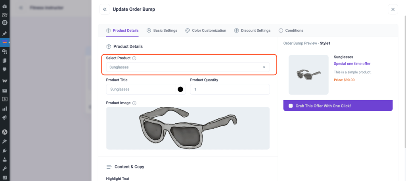The height and width of the screenshot is (181, 406).
Task: Click the info icon beside Select Product
Action: 134,58
